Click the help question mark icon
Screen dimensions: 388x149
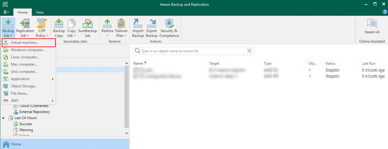[x=385, y=12]
